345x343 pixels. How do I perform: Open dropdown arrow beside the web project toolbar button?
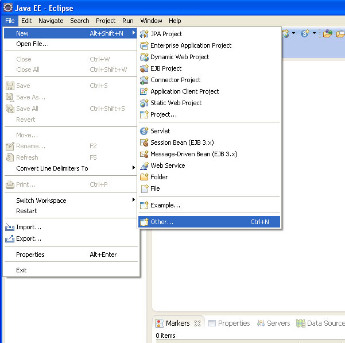pos(293,33)
